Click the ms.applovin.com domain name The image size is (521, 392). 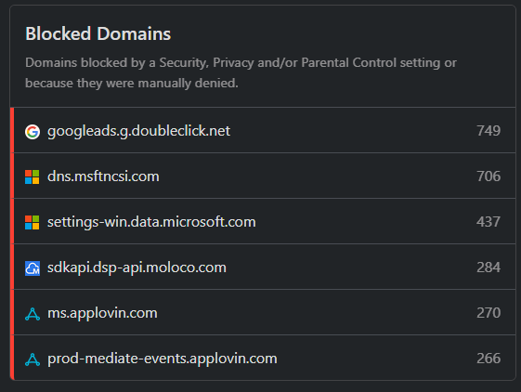click(x=102, y=313)
